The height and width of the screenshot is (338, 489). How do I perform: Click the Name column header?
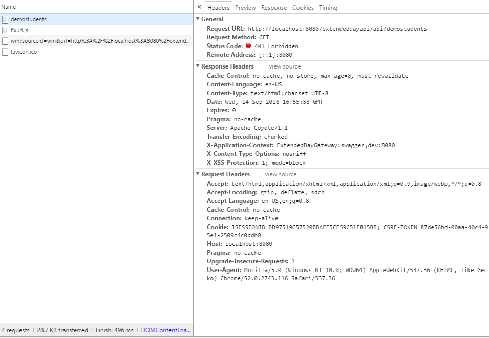click(x=8, y=7)
